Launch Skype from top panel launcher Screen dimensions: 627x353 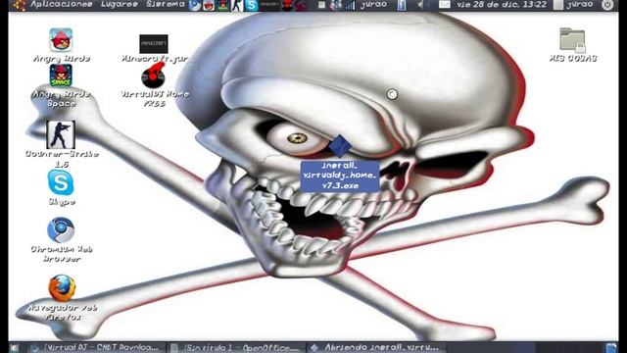point(251,5)
